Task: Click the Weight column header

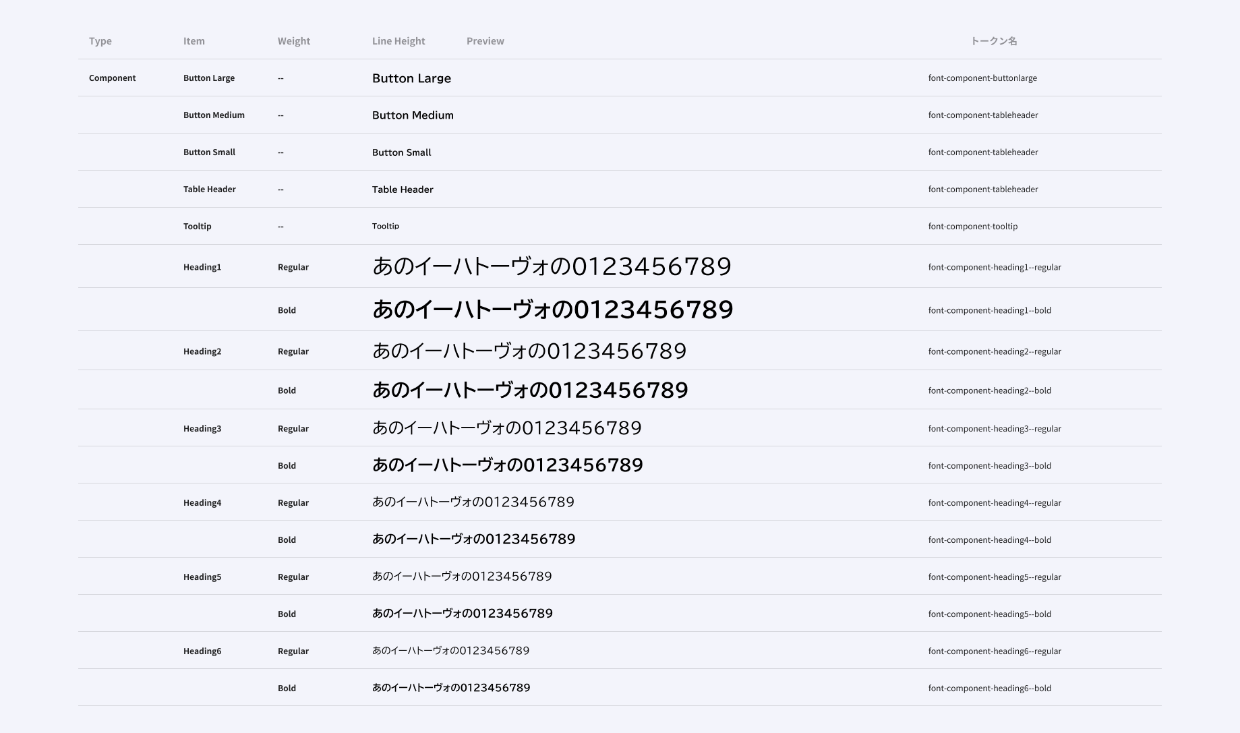Action: click(x=293, y=40)
